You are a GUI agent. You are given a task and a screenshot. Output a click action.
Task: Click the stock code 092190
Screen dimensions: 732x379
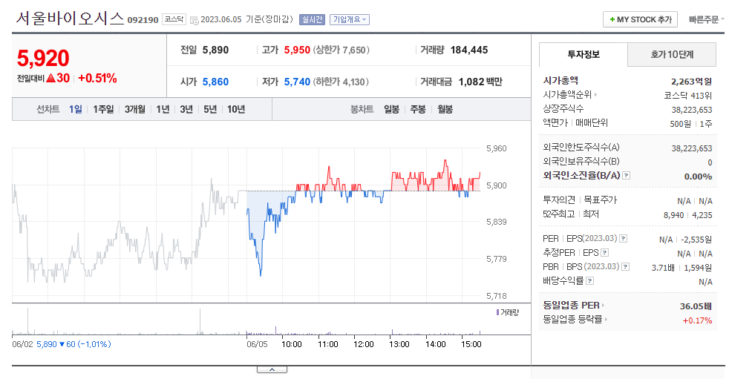click(143, 20)
